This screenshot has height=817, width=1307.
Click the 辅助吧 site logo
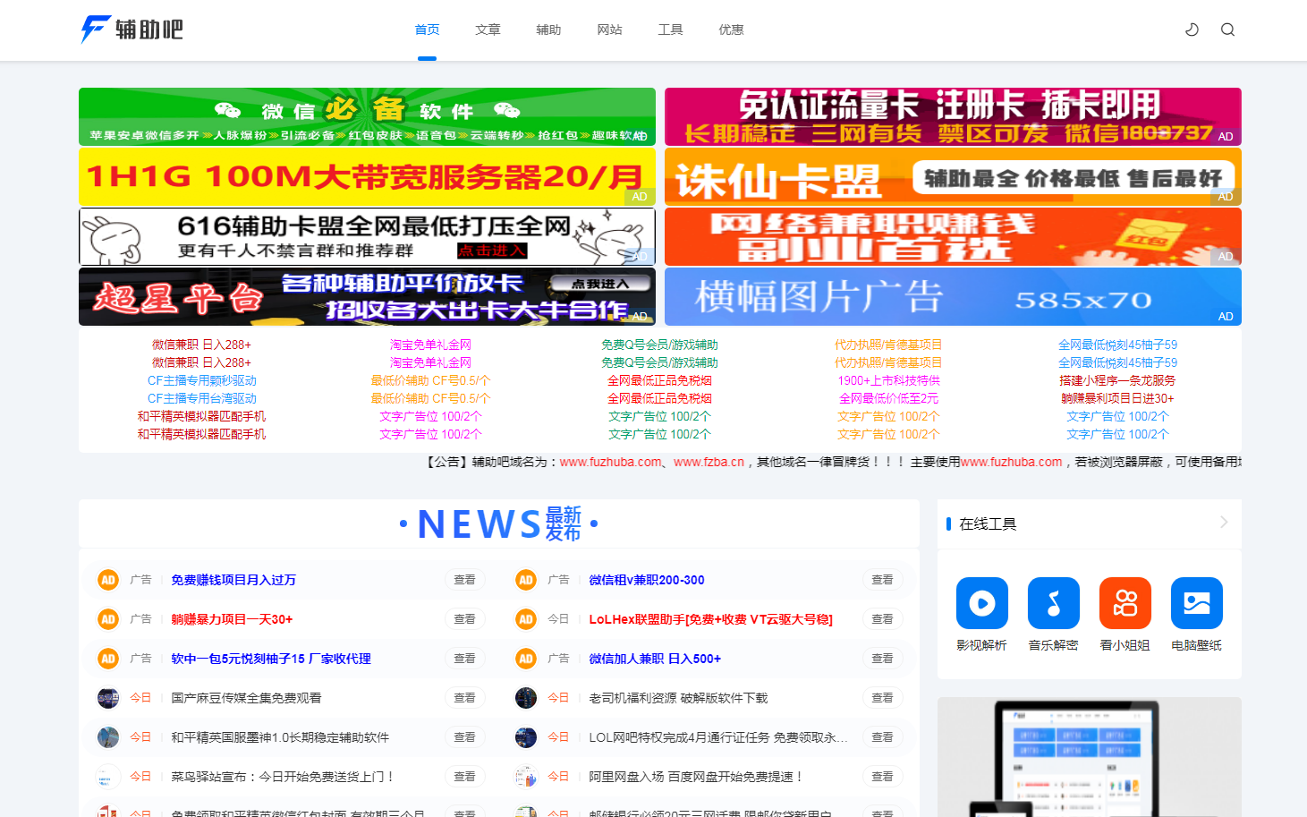[x=132, y=30]
